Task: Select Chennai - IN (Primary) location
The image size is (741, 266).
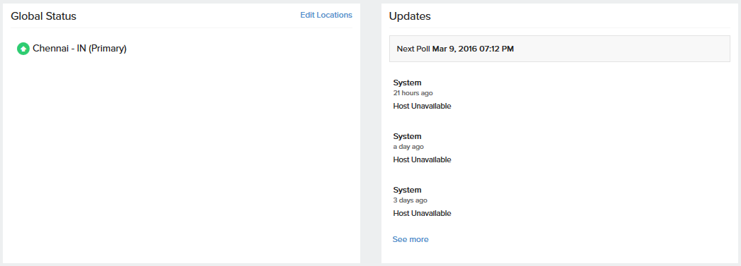Action: (79, 49)
